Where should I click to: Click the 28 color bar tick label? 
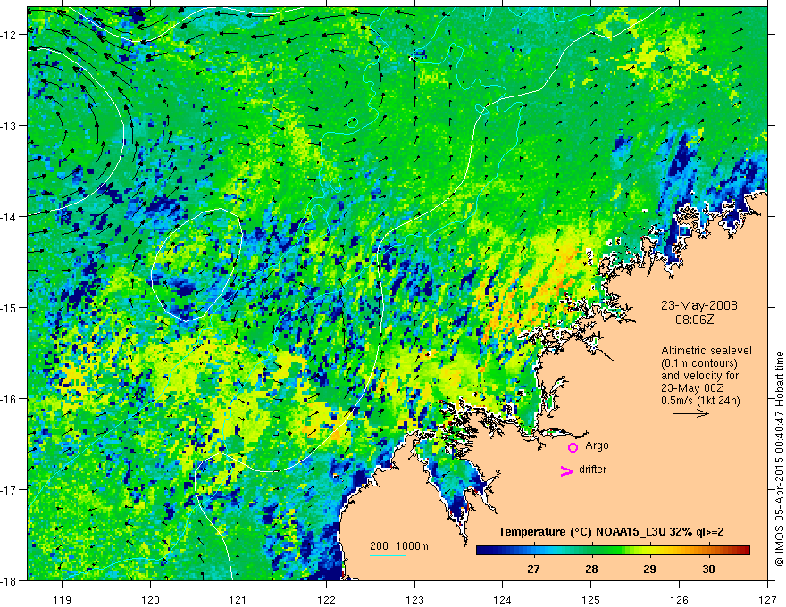point(591,569)
